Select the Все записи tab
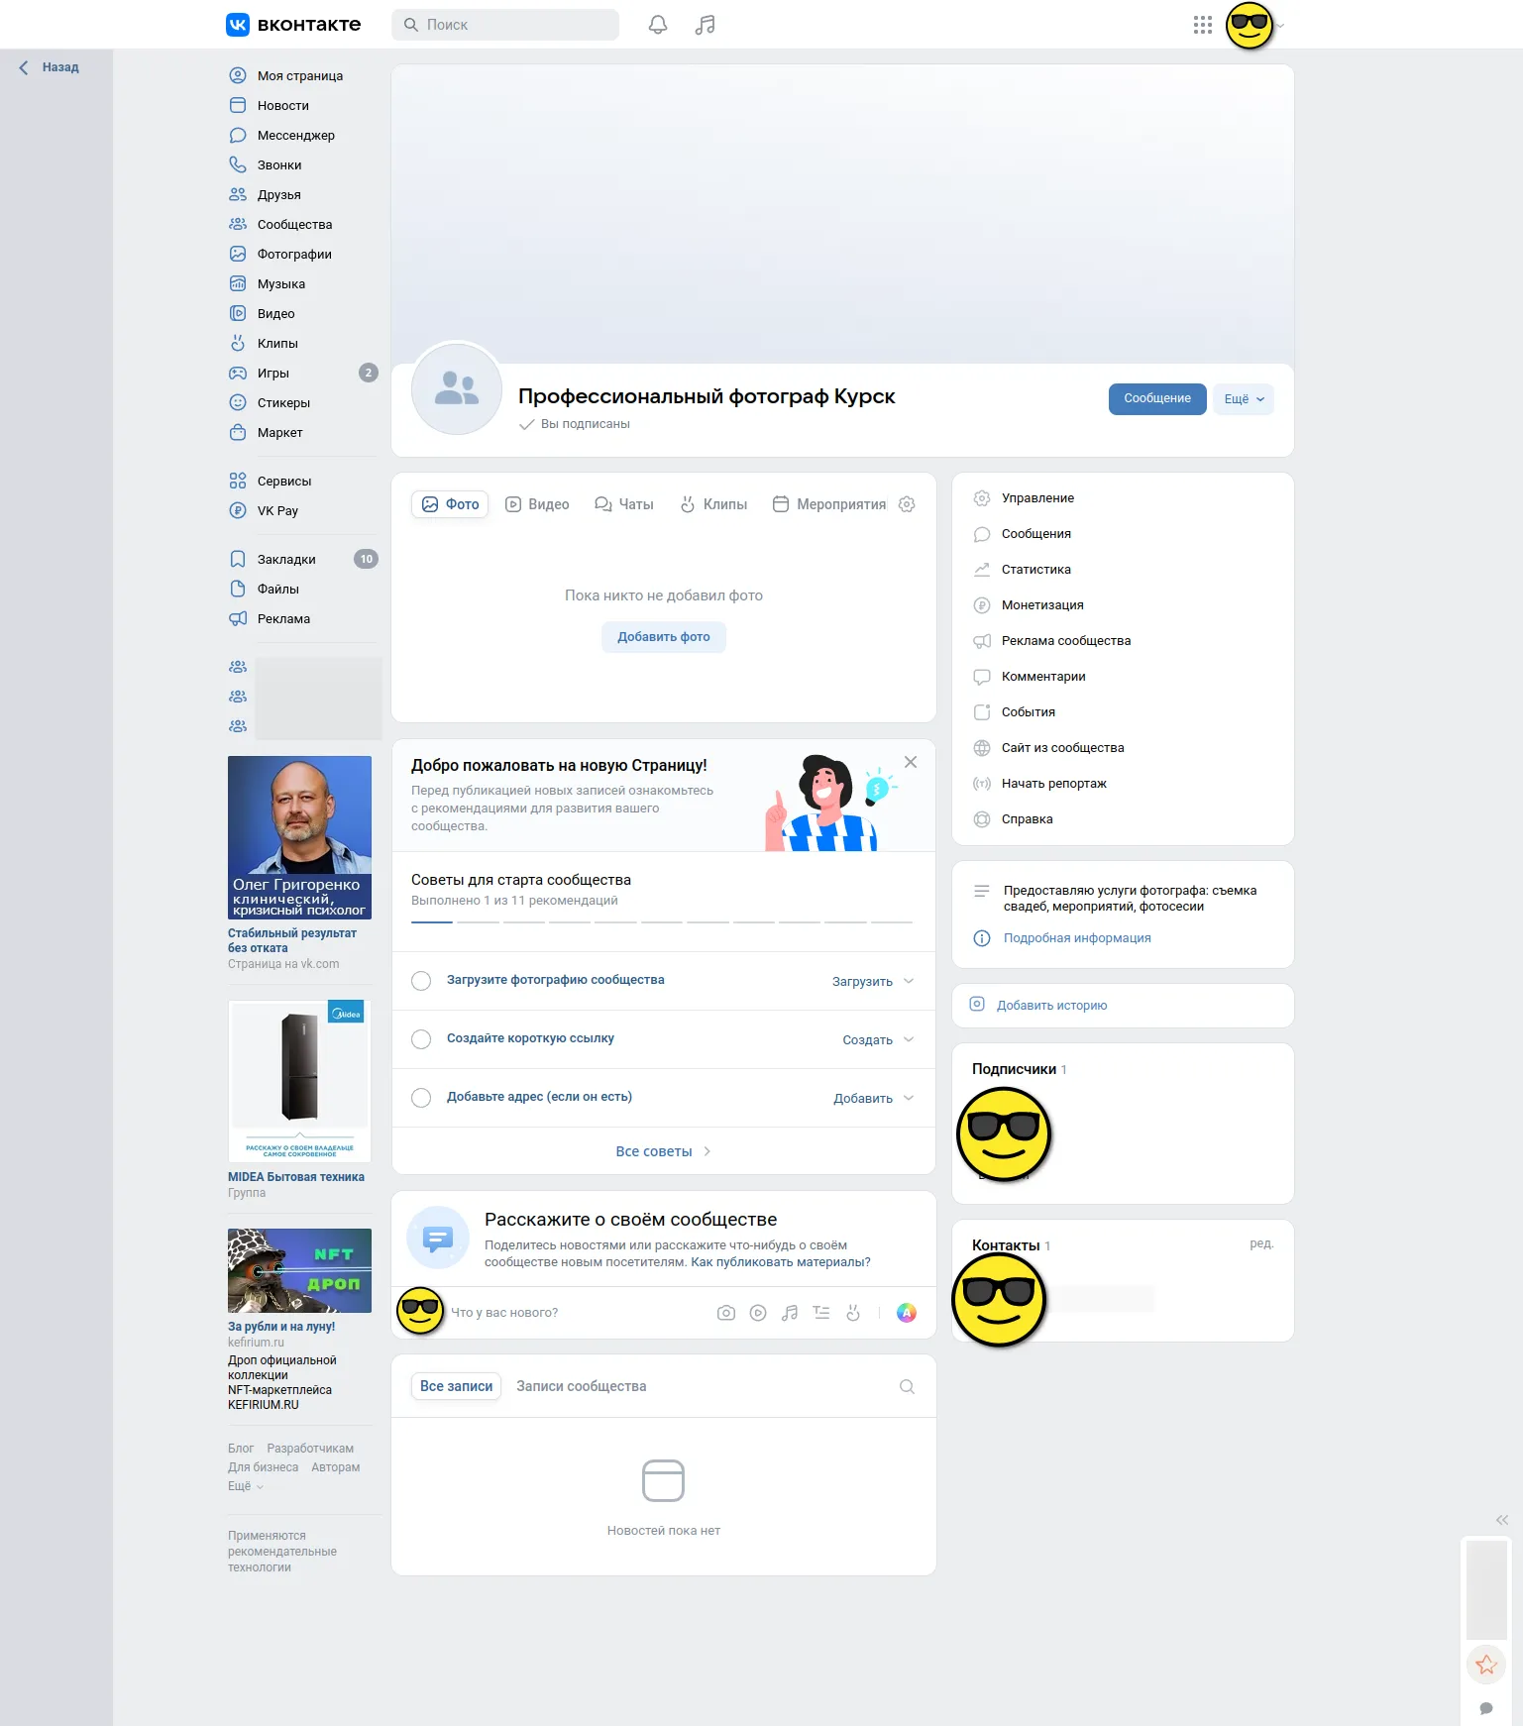Viewport: 1523px width, 1726px height. click(x=456, y=1386)
